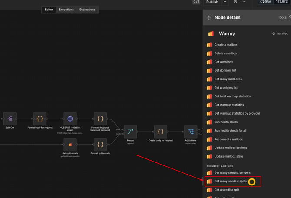Click the Get split emails Warmy node
This screenshot has height=198, width=291.
click(70, 145)
